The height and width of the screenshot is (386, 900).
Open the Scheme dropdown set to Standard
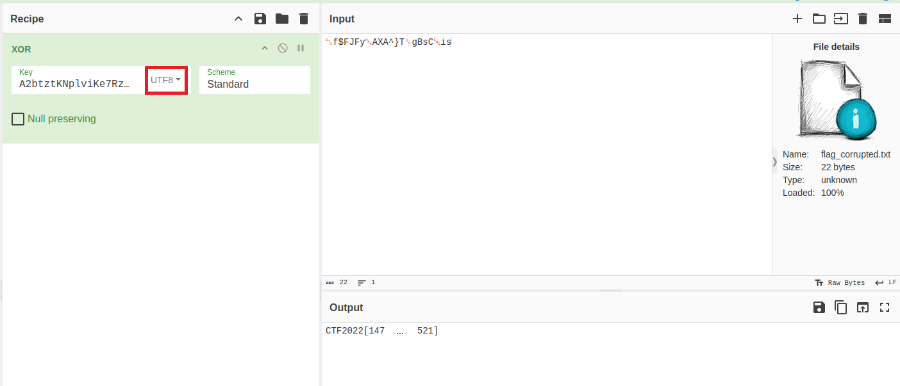(x=254, y=80)
